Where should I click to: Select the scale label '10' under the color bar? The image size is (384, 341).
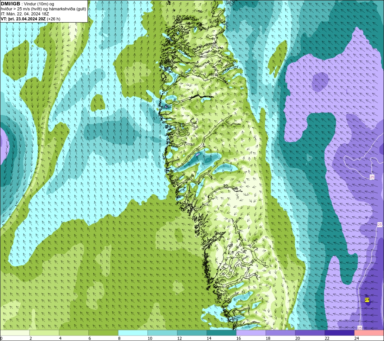150,338
